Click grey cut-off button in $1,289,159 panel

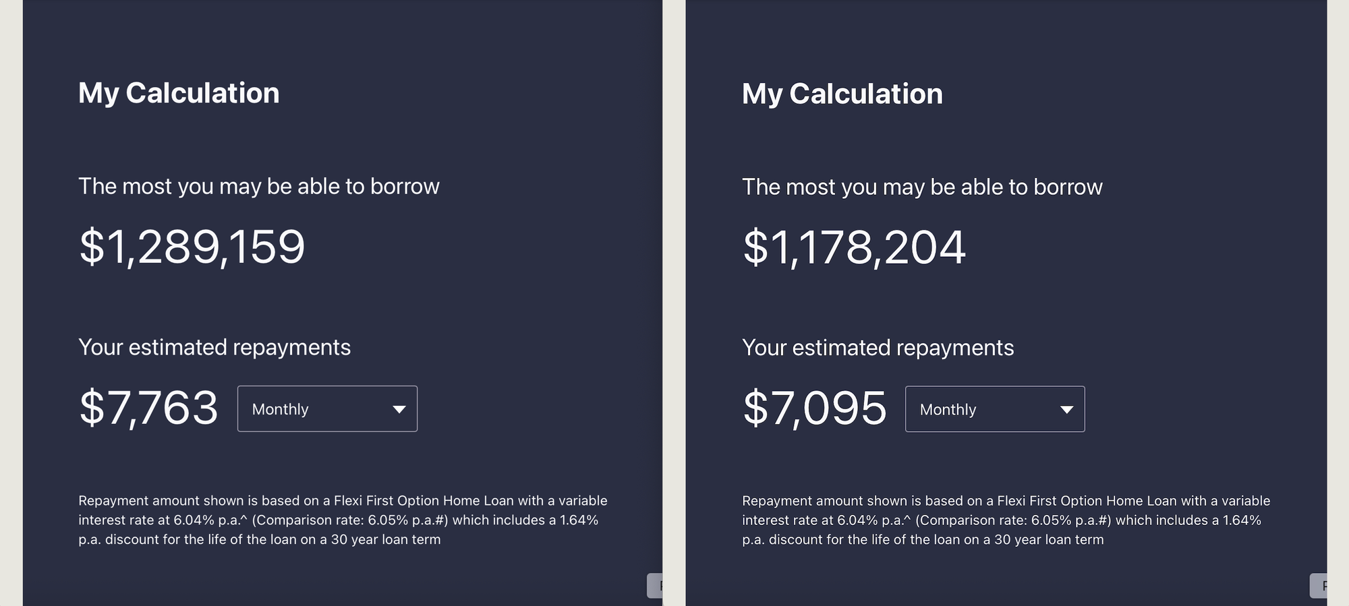[x=655, y=586]
